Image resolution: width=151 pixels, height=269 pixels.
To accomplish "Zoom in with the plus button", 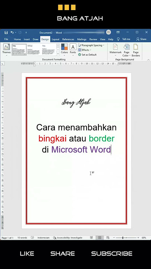I will (138, 238).
